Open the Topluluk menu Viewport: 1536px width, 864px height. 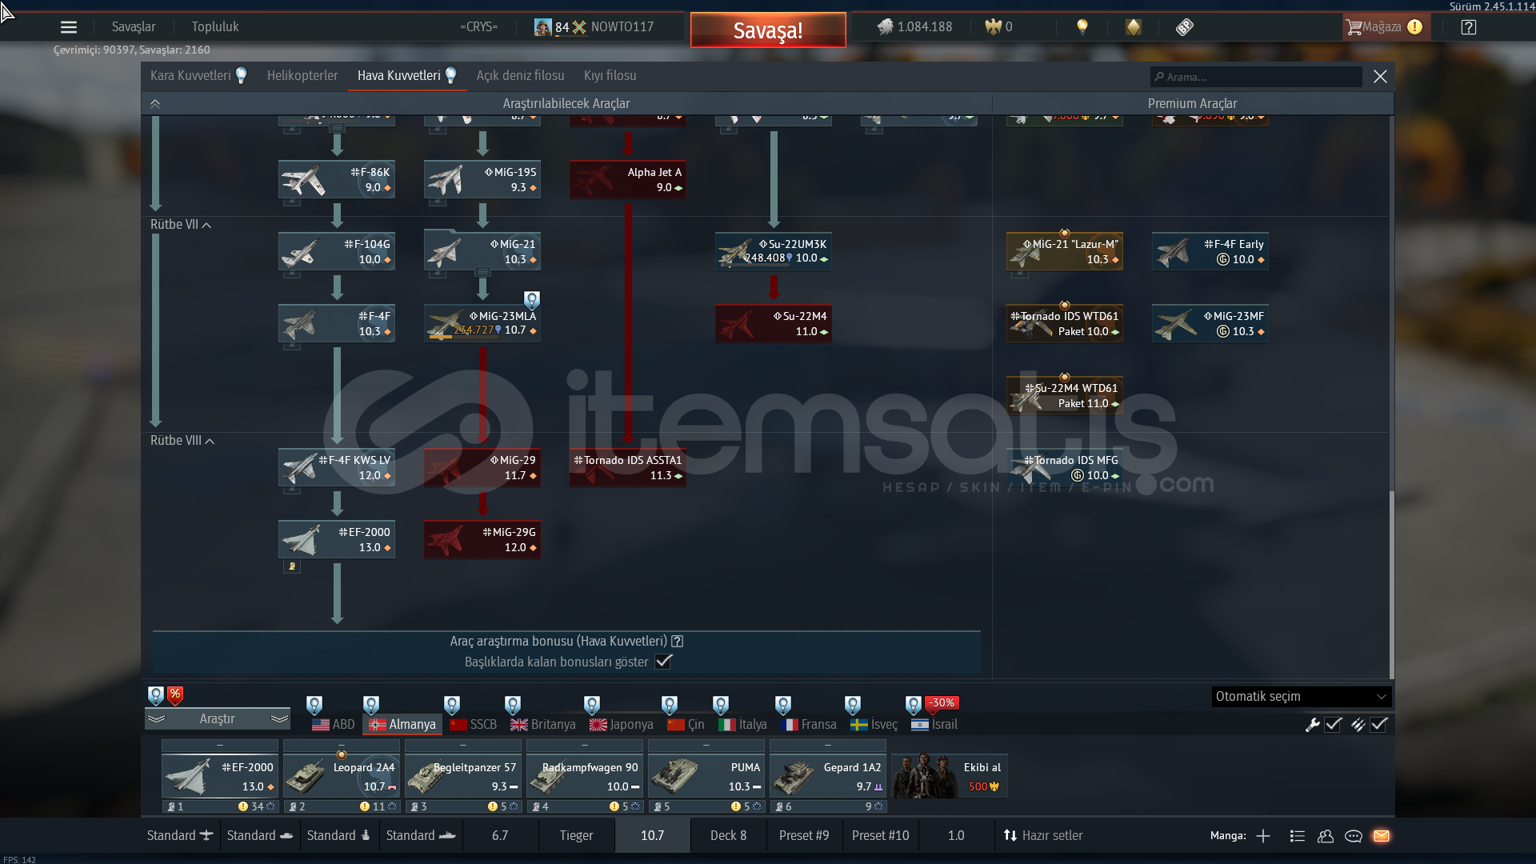point(215,27)
